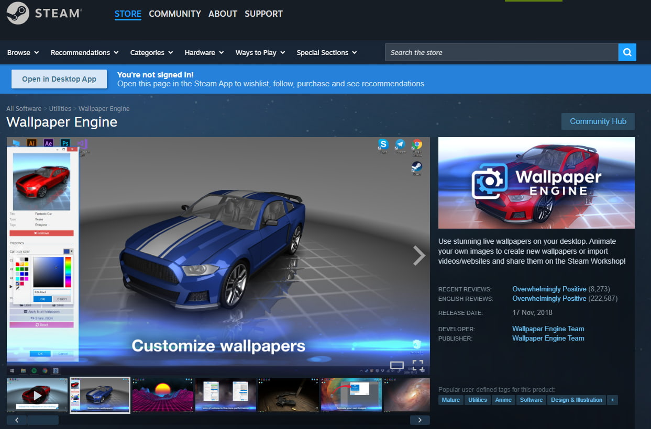Click Wallpaper Engine breadcrumb link
Viewport: 651px width, 429px height.
tap(104, 108)
